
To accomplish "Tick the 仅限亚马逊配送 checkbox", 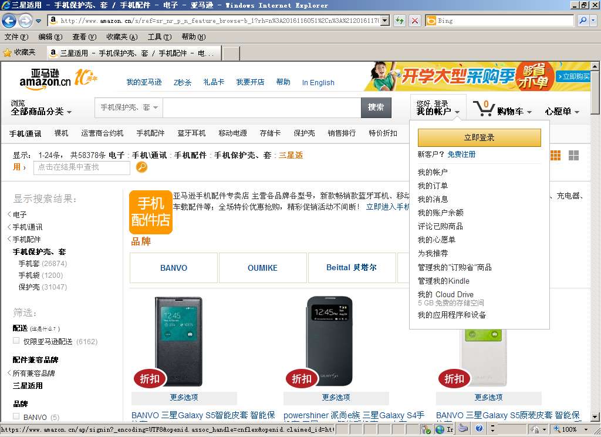I will 16,341.
